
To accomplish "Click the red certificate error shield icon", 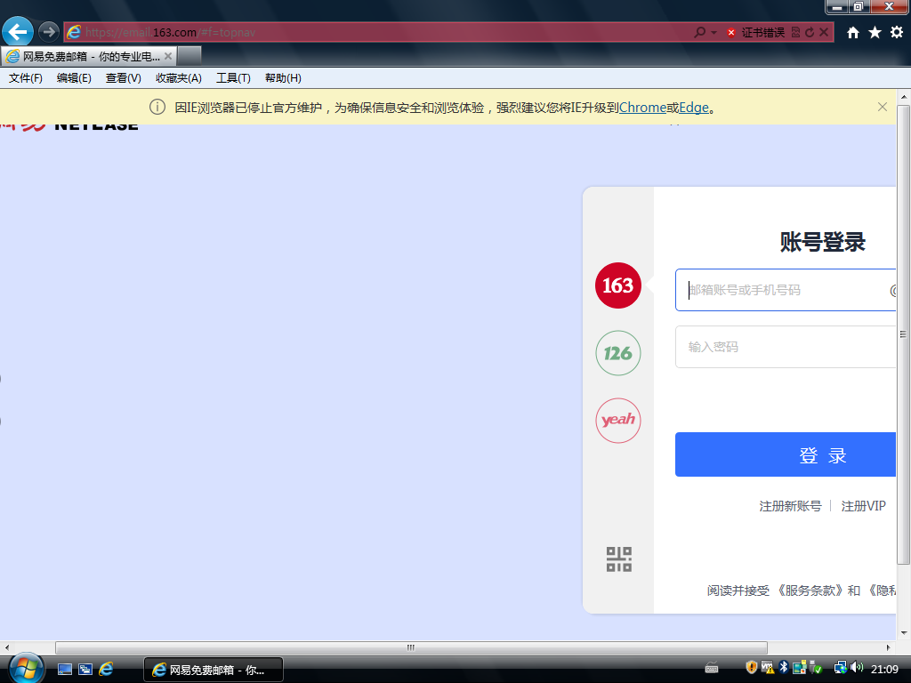I will (731, 33).
